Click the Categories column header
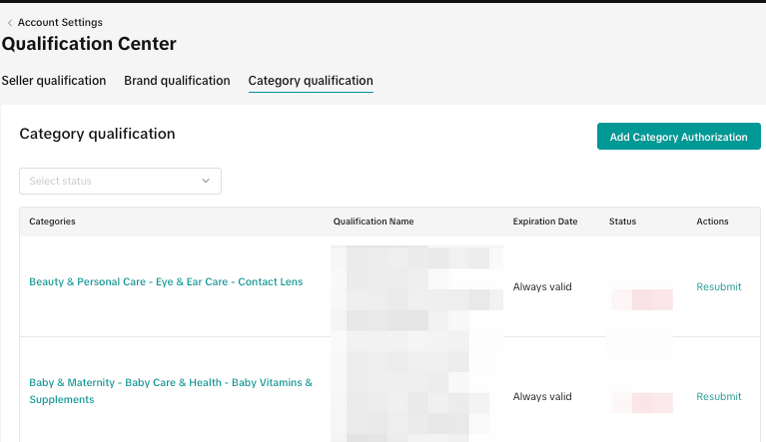This screenshot has height=442, width=766. [x=52, y=221]
